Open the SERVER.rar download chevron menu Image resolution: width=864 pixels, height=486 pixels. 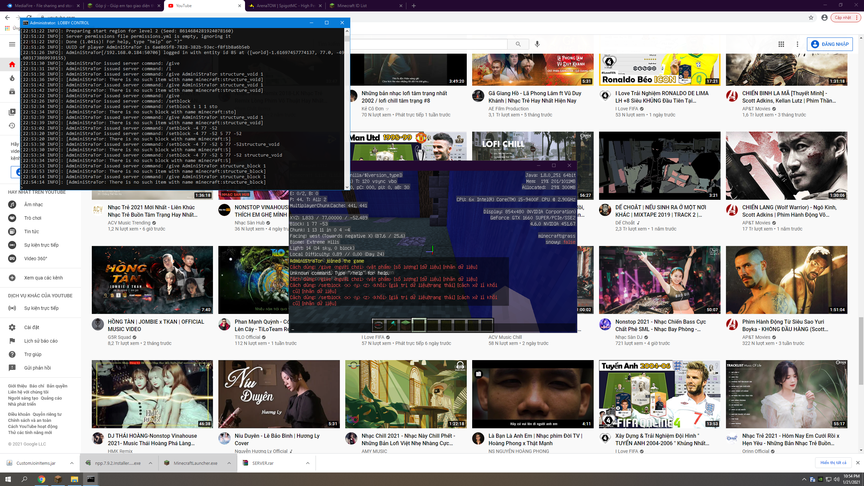click(308, 463)
